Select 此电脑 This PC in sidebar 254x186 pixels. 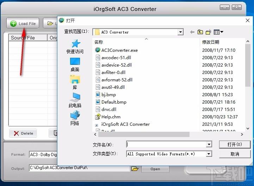[75, 100]
